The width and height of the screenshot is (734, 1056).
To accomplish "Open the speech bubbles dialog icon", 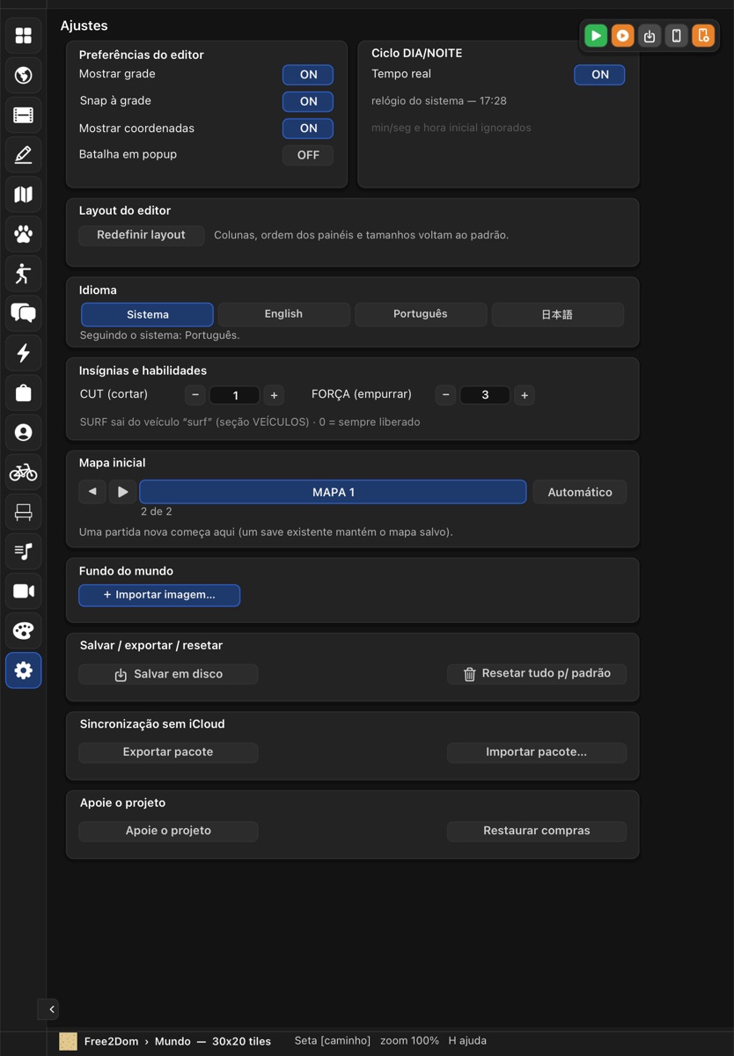I will point(24,313).
